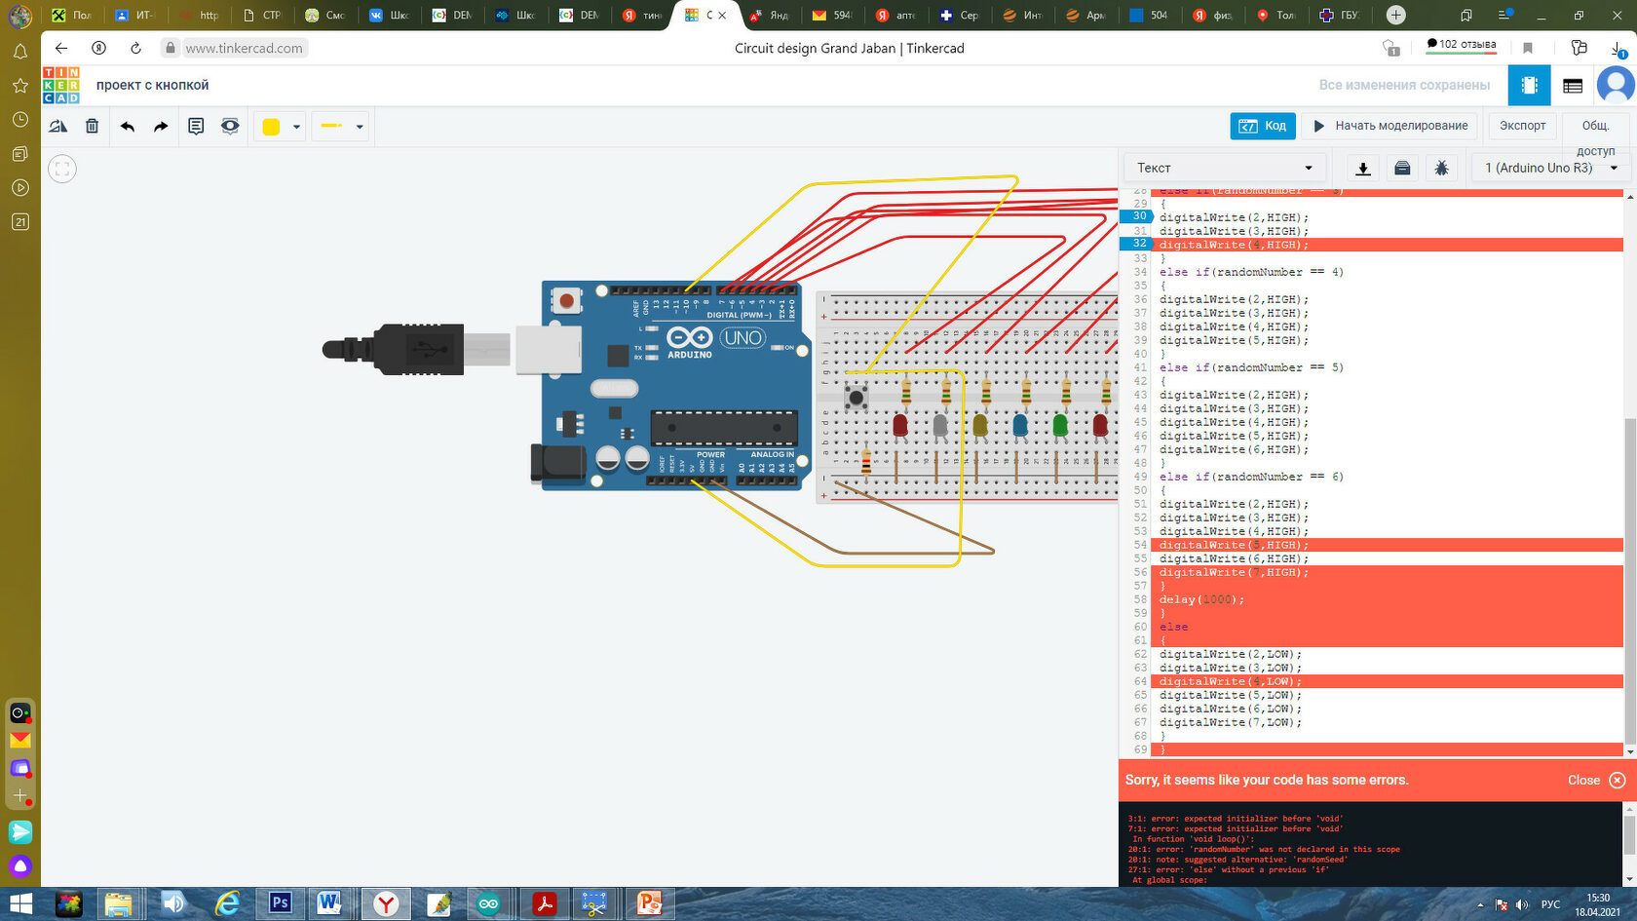Toggle the Код code panel
The height and width of the screenshot is (921, 1637).
click(1262, 126)
